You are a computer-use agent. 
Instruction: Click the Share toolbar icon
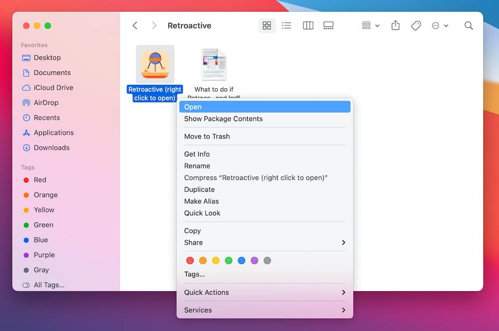[x=395, y=25]
